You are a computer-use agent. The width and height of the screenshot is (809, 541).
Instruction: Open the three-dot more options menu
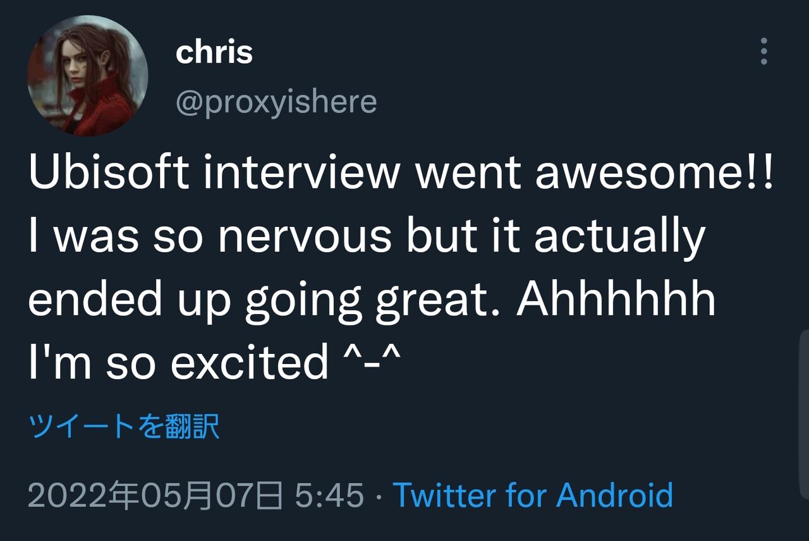pos(763,51)
